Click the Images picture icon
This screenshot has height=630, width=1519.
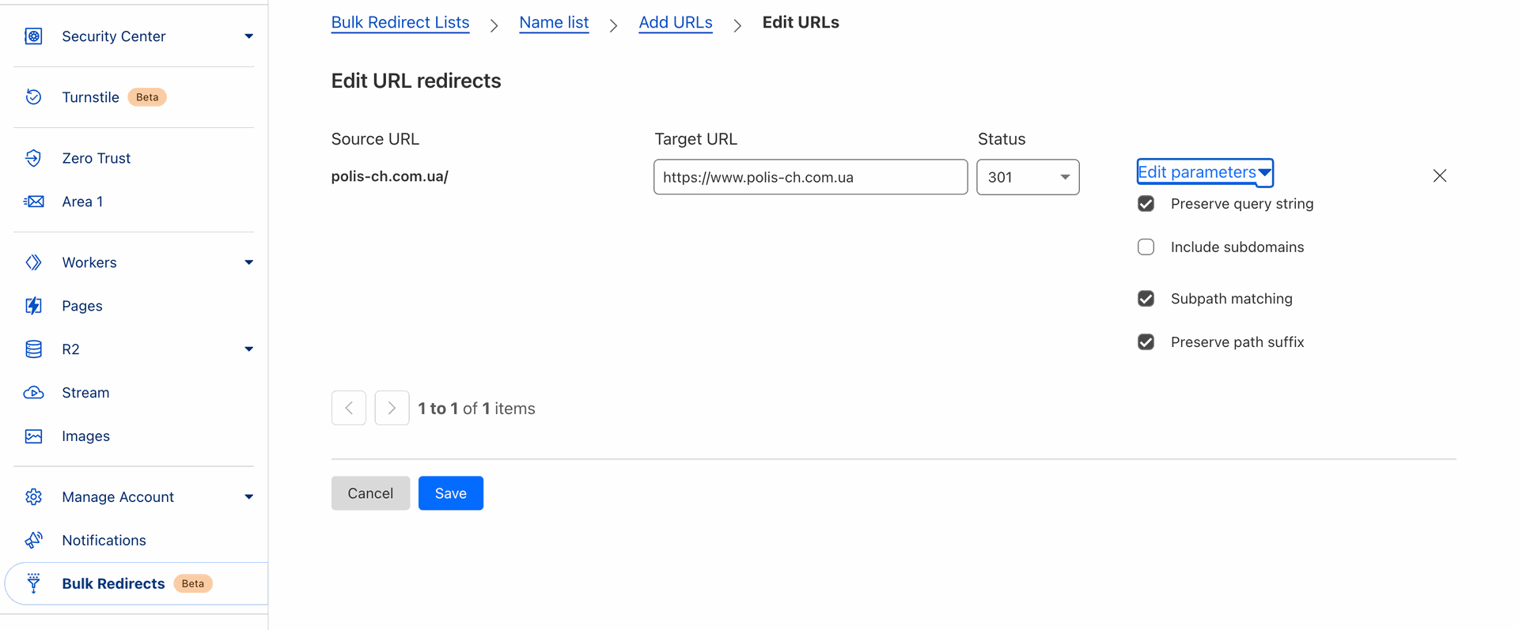coord(33,436)
